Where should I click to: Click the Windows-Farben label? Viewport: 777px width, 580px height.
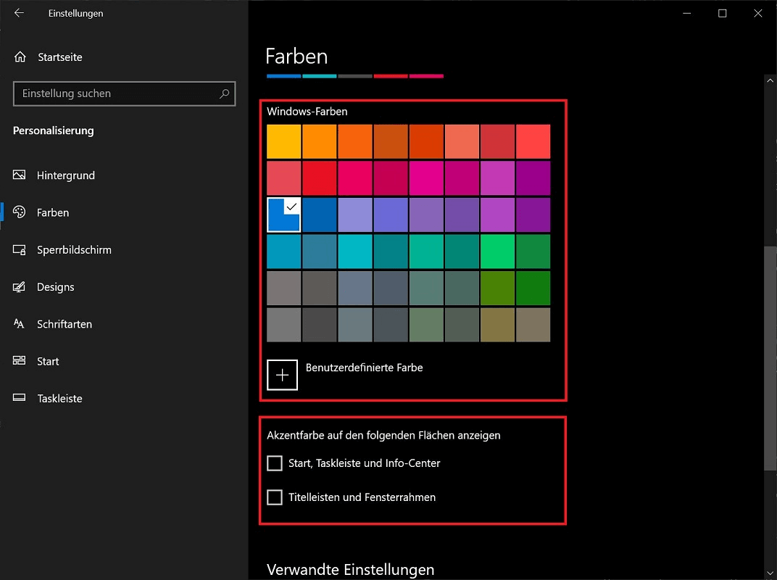[307, 112]
